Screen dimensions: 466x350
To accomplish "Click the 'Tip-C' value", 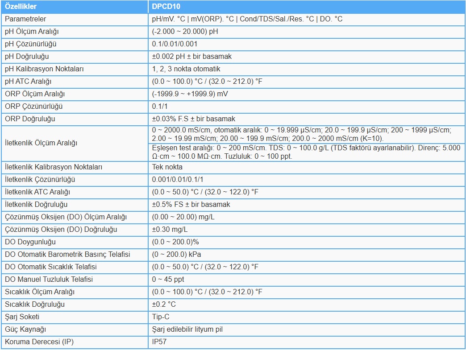I will [161, 317].
